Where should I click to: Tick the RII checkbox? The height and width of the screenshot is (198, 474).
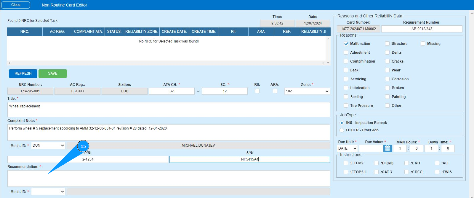(257, 91)
